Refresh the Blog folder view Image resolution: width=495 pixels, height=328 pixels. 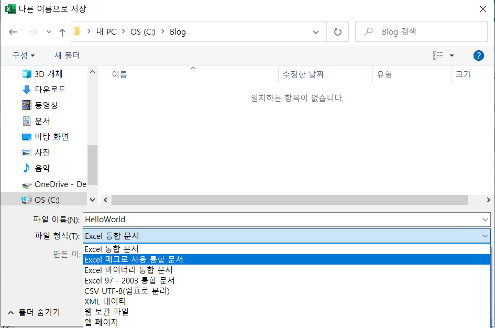(x=337, y=32)
